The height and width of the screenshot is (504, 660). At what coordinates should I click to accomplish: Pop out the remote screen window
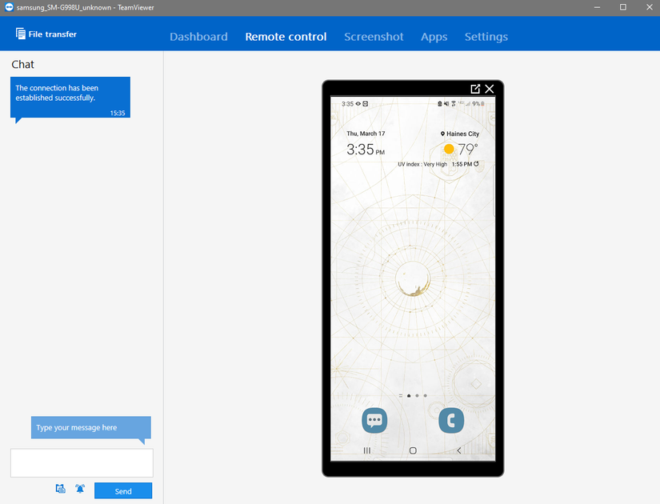[475, 89]
